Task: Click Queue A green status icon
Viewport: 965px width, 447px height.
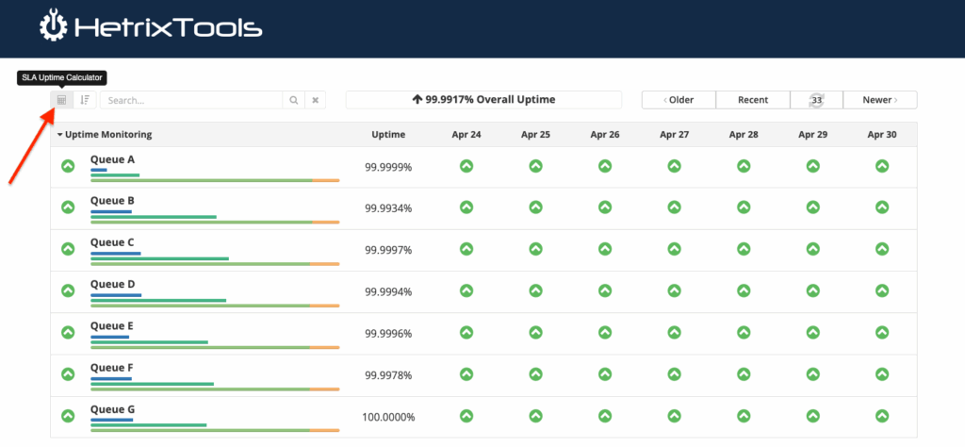Action: click(x=68, y=167)
